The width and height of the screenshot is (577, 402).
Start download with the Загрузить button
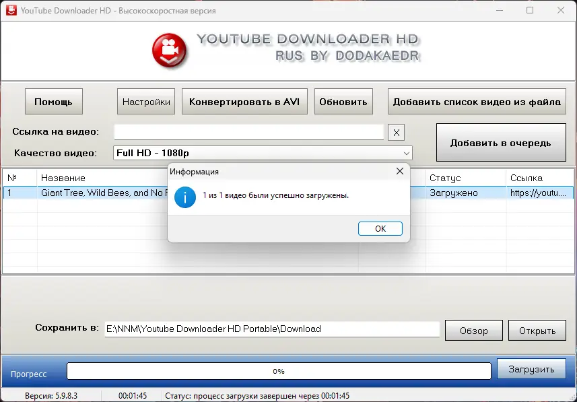[531, 368]
